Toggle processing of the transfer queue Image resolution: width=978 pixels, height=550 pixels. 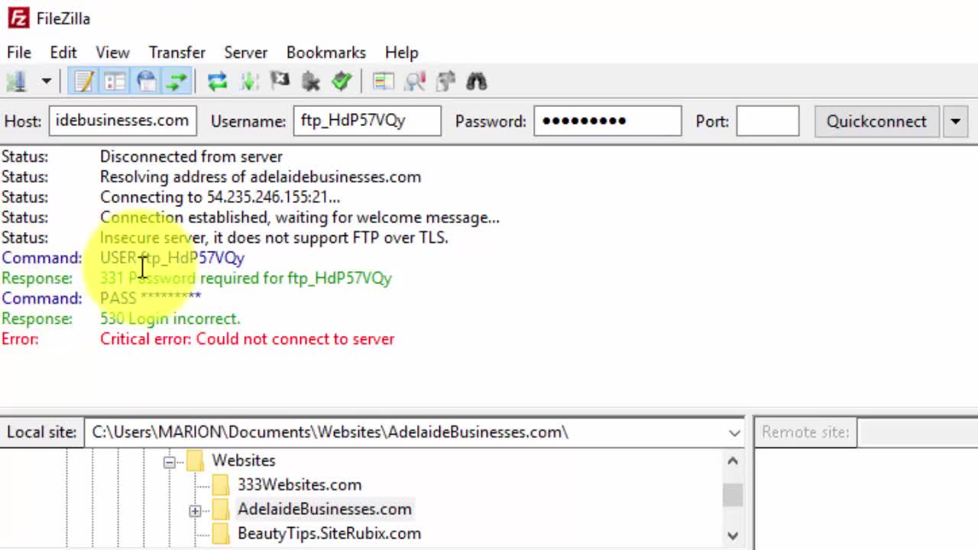click(249, 81)
